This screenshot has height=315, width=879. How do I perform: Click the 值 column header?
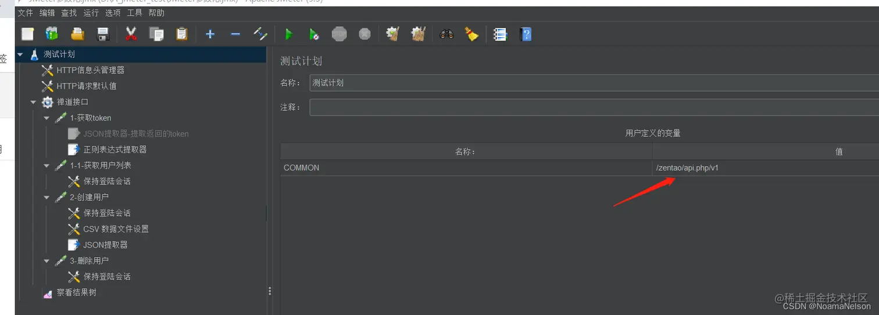pyautogui.click(x=766, y=151)
